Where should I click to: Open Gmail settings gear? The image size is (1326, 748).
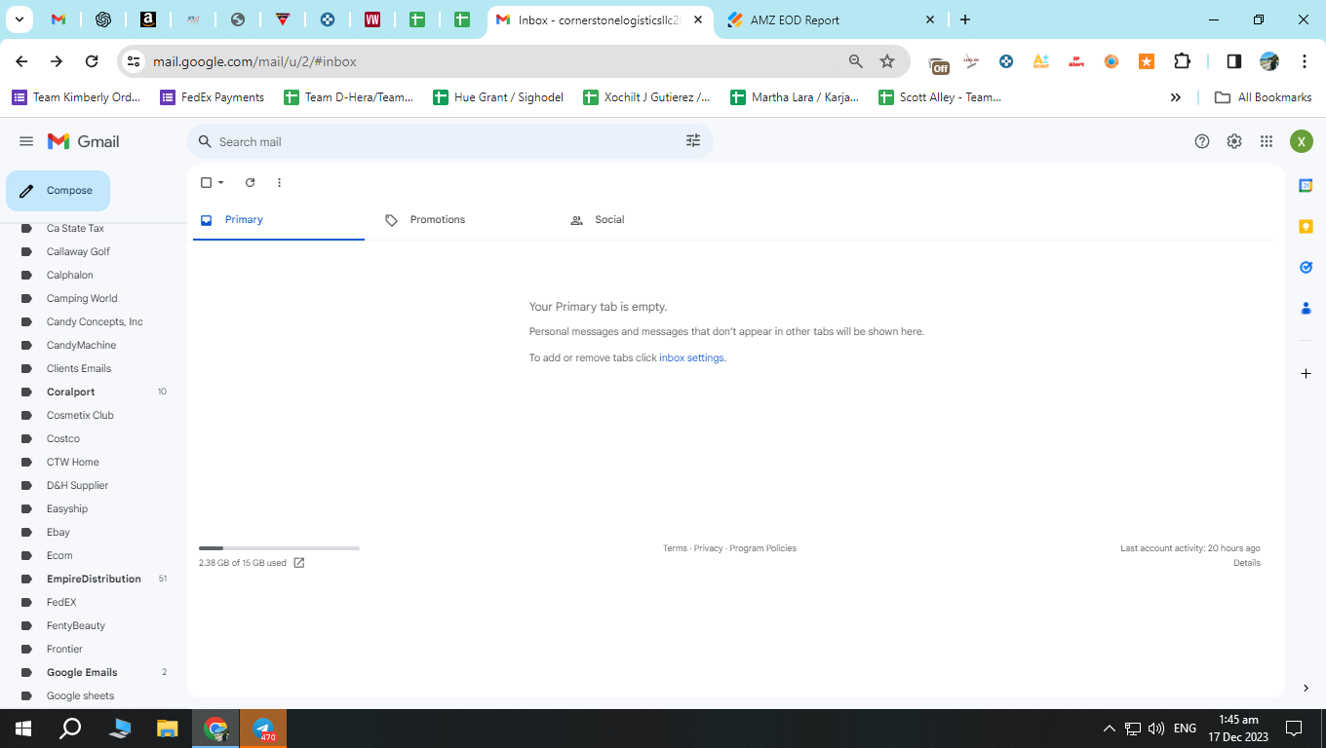coord(1234,141)
